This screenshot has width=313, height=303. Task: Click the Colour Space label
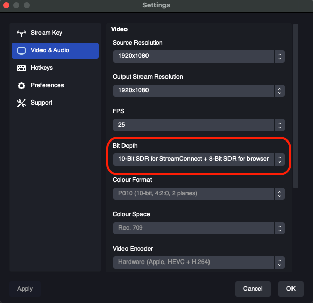131,214
